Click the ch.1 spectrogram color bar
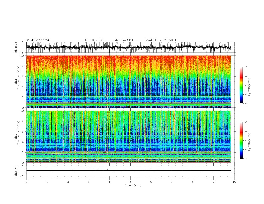Viewport: 264px width, 204px height. click(x=241, y=85)
